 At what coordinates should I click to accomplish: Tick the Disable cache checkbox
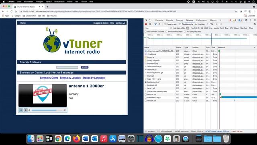pyautogui.click(x=180, y=24)
